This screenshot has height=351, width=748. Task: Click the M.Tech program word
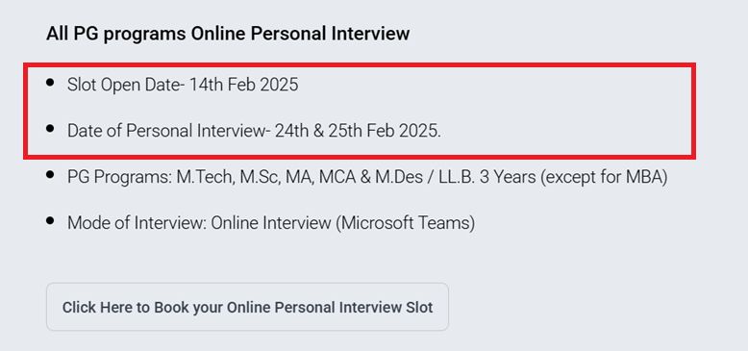(206, 177)
